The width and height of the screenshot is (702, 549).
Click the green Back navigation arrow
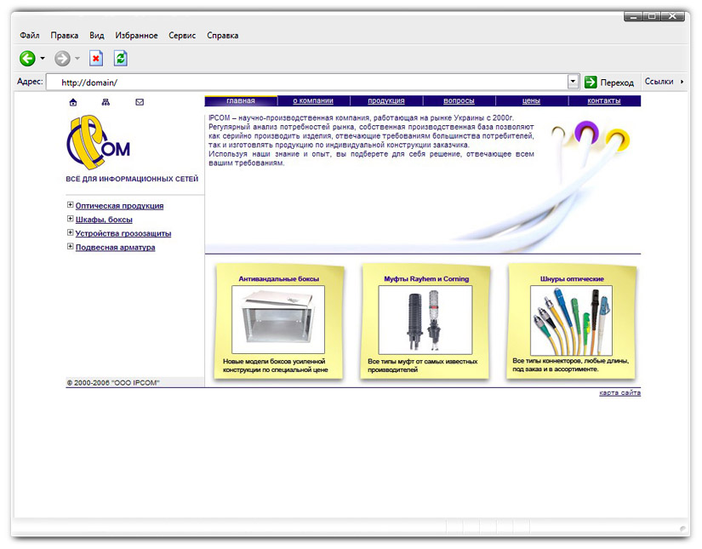pos(26,58)
